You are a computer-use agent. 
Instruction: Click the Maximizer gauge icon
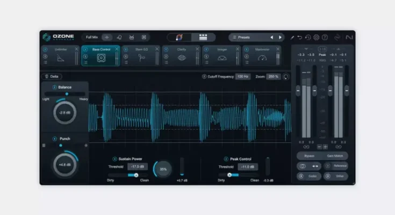pos(262,58)
